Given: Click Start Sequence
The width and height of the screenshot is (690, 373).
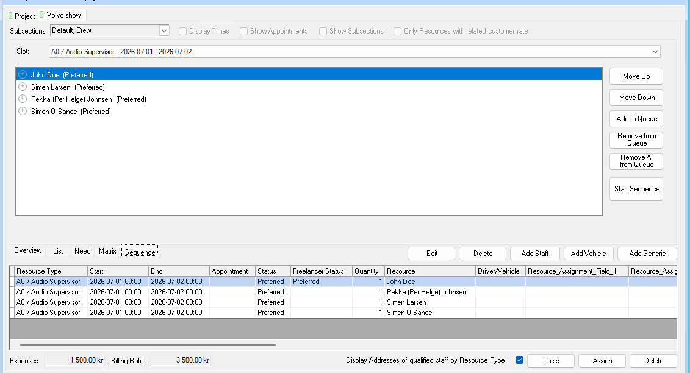Looking at the screenshot, I should click(x=636, y=189).
